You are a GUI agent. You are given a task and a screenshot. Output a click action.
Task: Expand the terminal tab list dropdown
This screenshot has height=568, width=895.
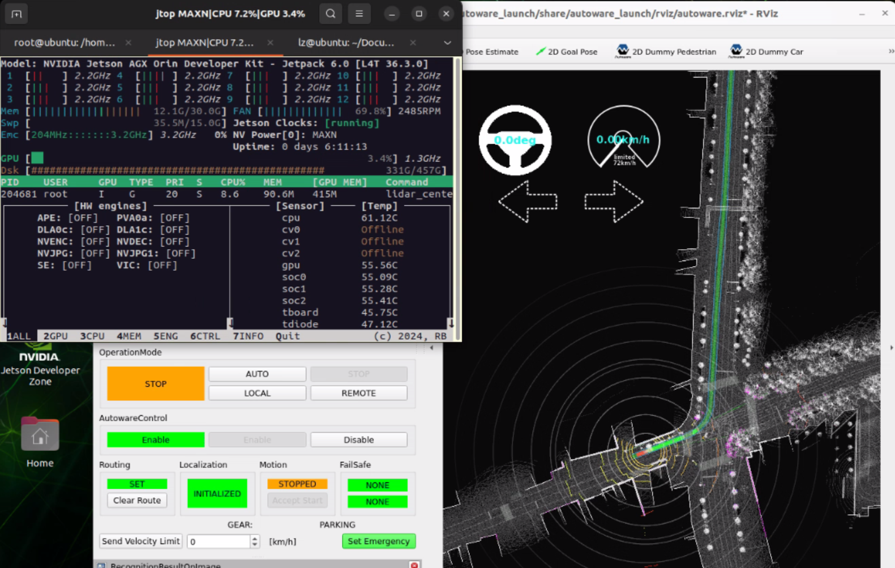pos(447,42)
